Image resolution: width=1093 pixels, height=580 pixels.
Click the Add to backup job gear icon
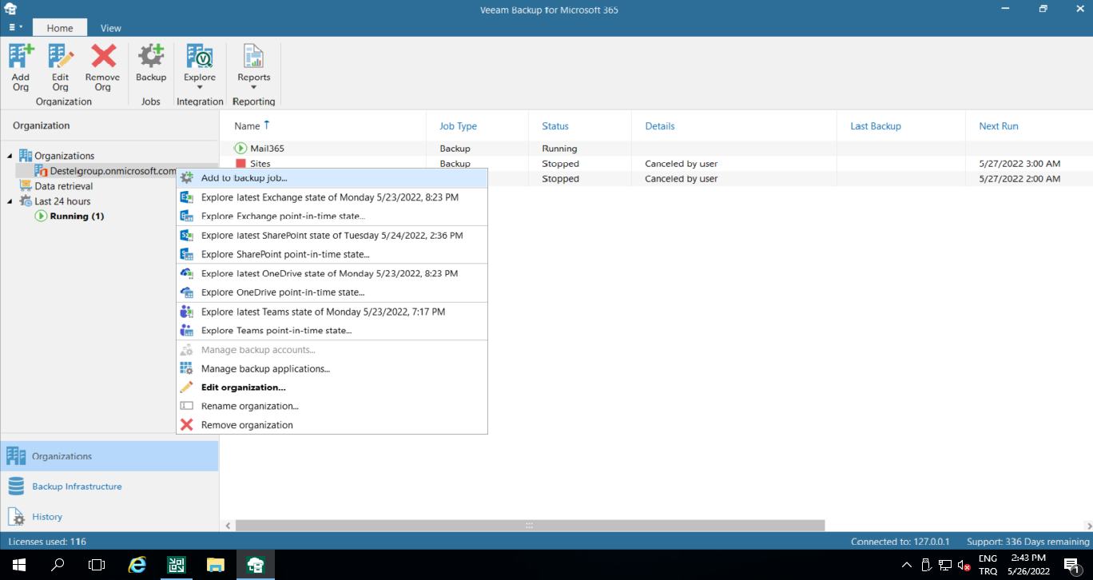[187, 178]
